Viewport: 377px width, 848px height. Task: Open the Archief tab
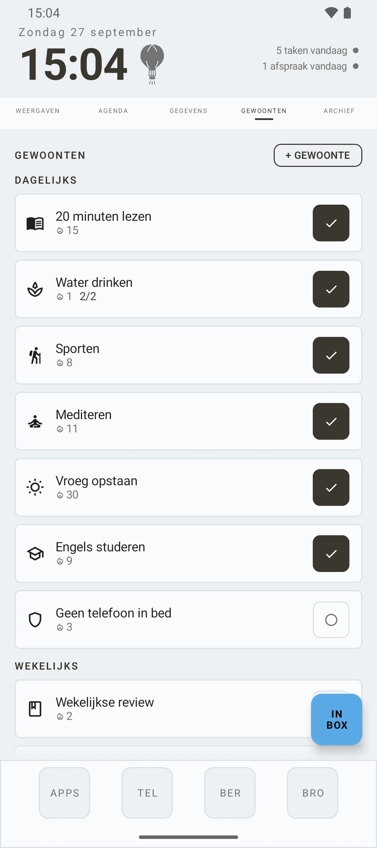point(339,111)
